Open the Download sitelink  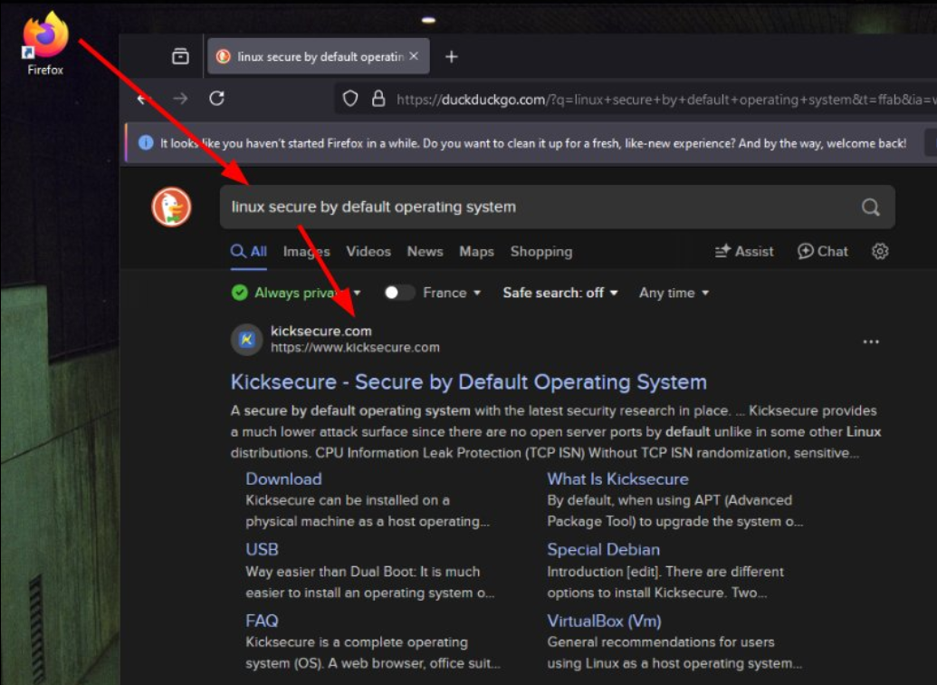[x=284, y=479]
